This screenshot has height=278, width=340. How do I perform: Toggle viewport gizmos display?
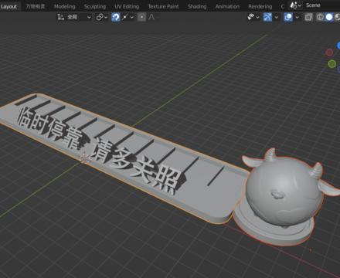[267, 17]
